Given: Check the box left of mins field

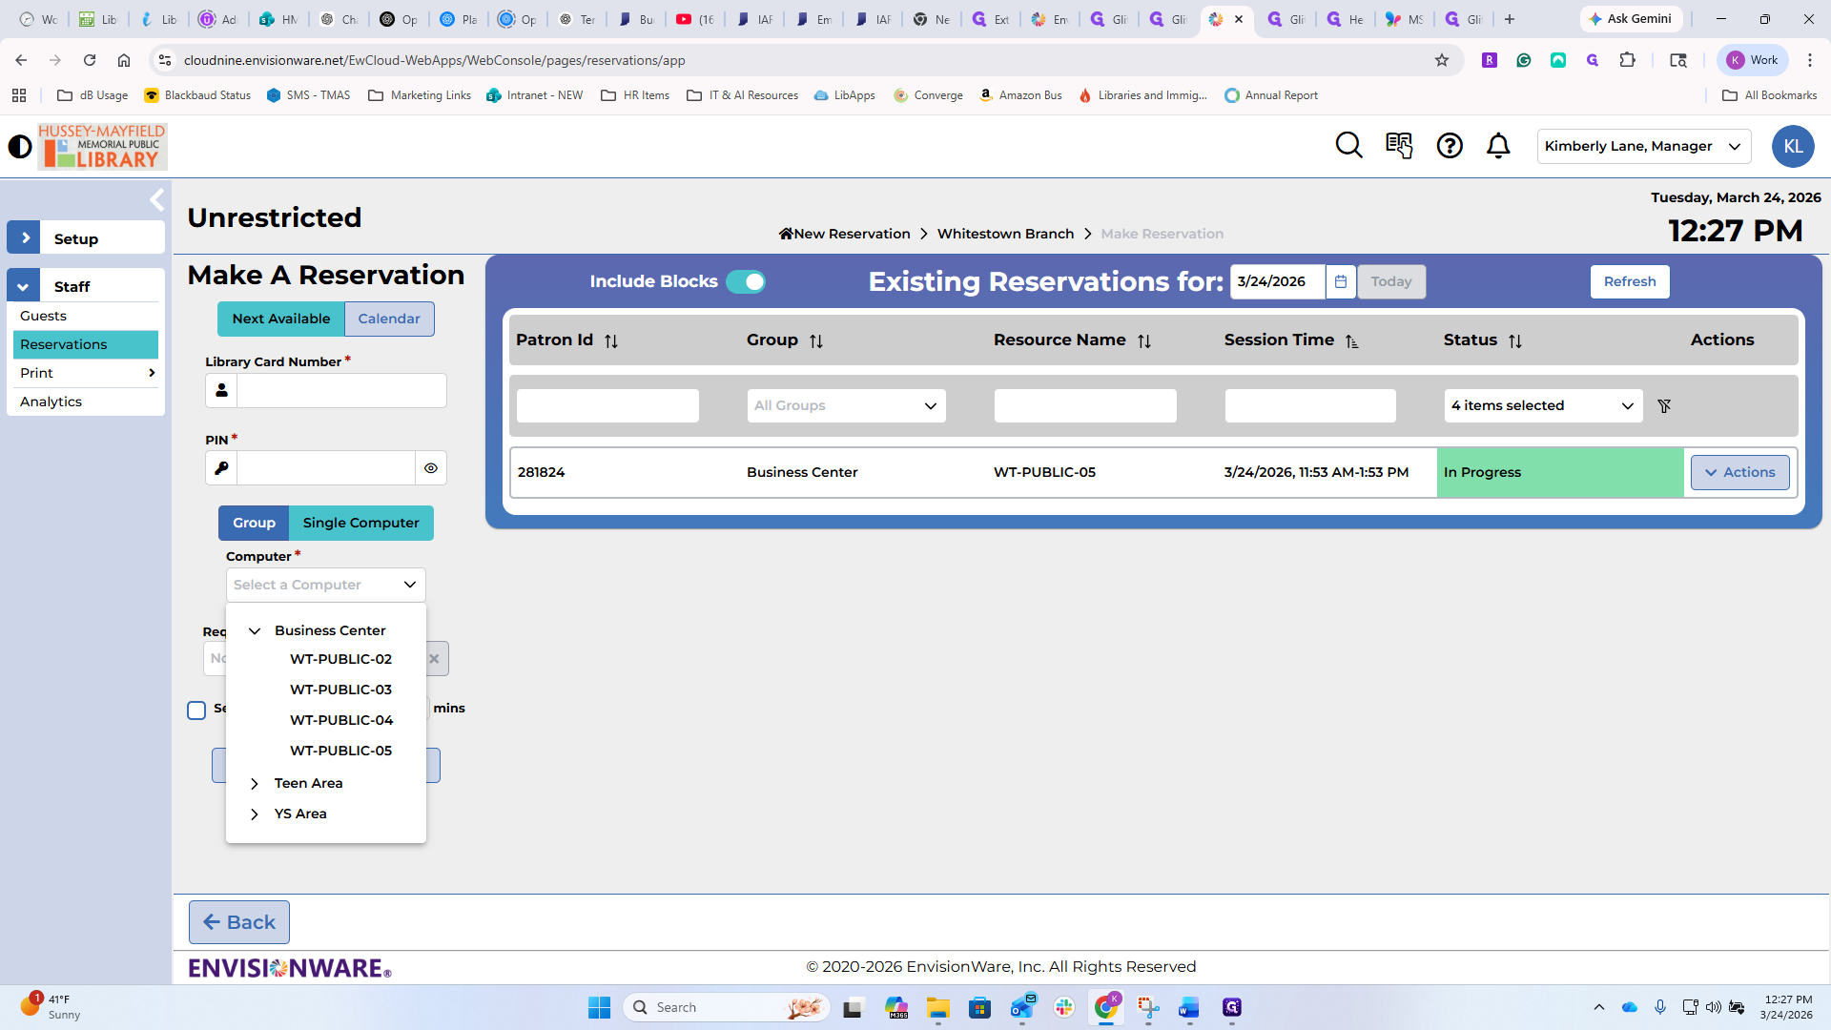Looking at the screenshot, I should click(x=196, y=711).
